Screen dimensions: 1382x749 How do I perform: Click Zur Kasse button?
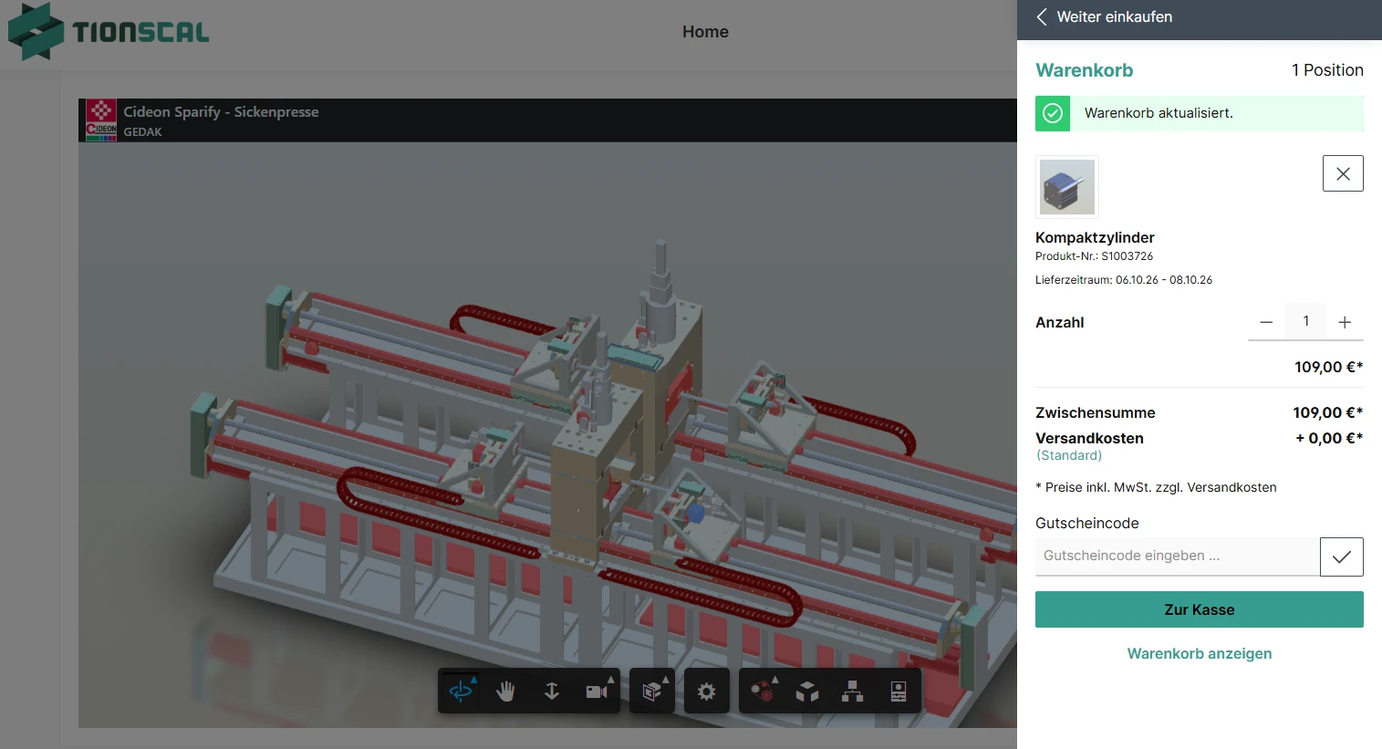coord(1200,609)
